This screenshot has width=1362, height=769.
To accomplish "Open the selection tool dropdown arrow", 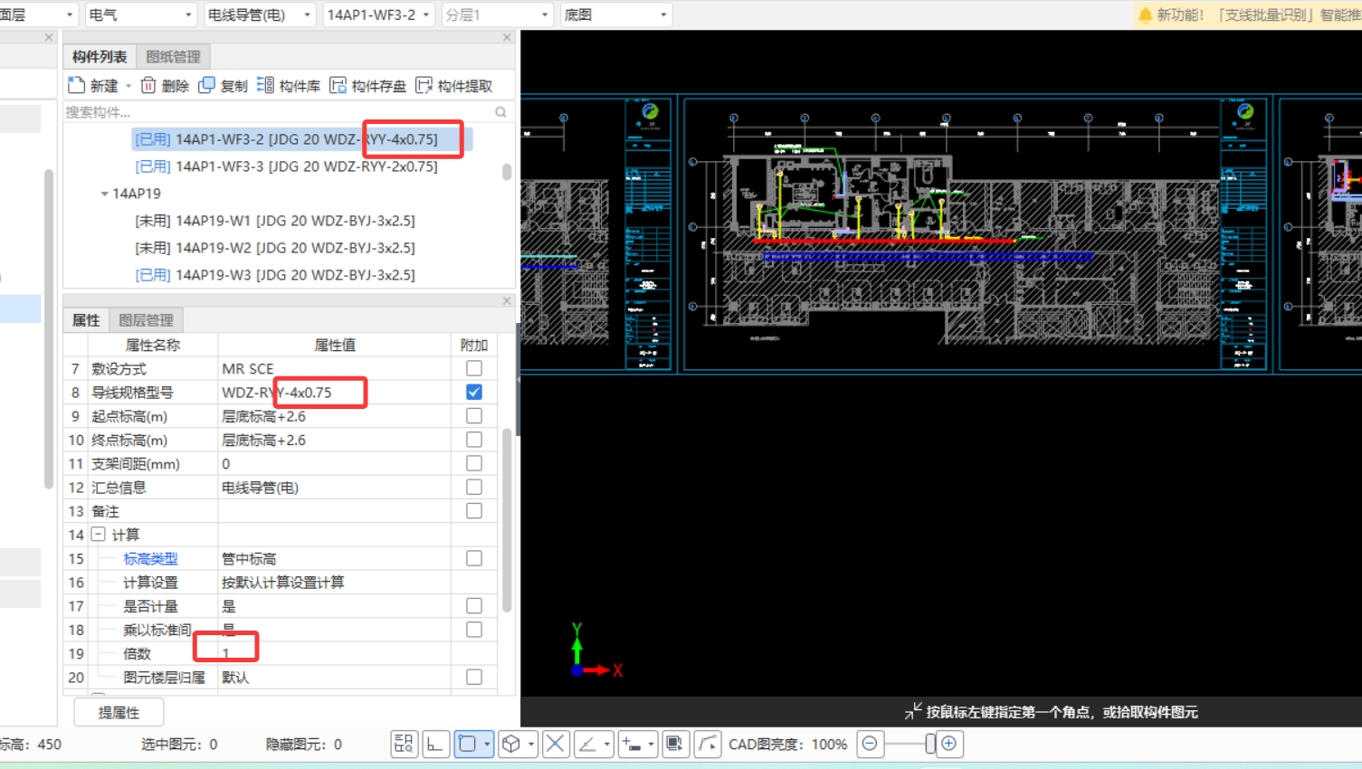I will [x=487, y=744].
